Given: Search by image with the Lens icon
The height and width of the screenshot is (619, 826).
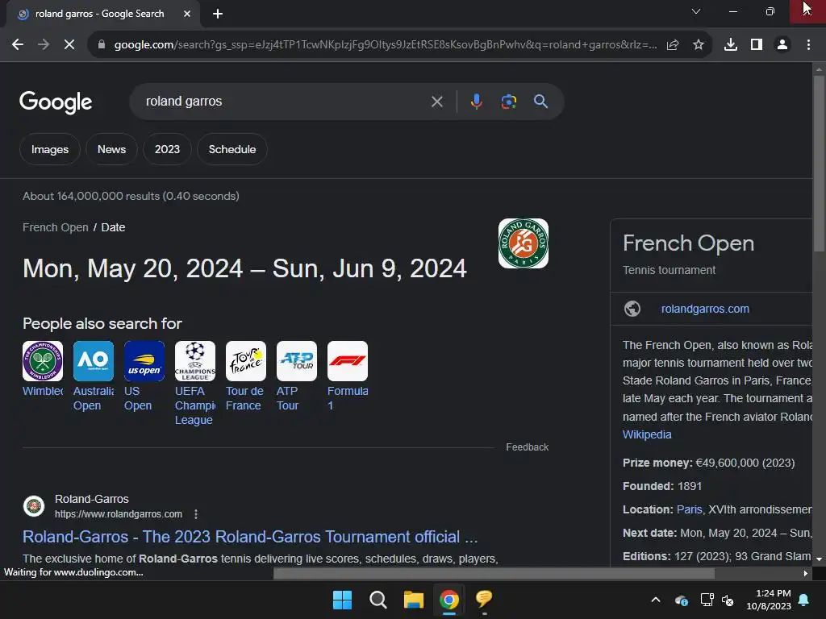Looking at the screenshot, I should (x=508, y=101).
